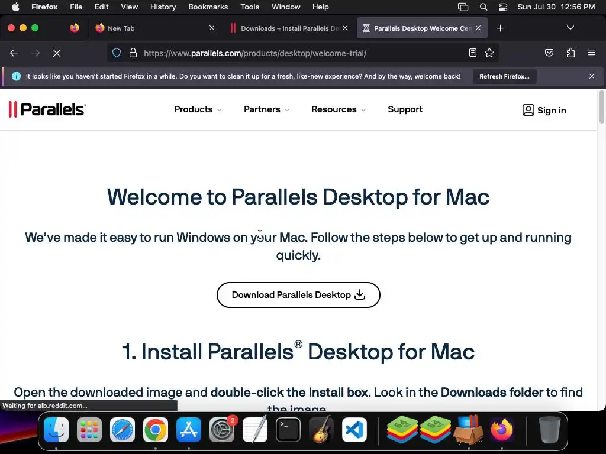Launch Visual Studio Code from the Dock
Image resolution: width=606 pixels, height=454 pixels.
354,430
